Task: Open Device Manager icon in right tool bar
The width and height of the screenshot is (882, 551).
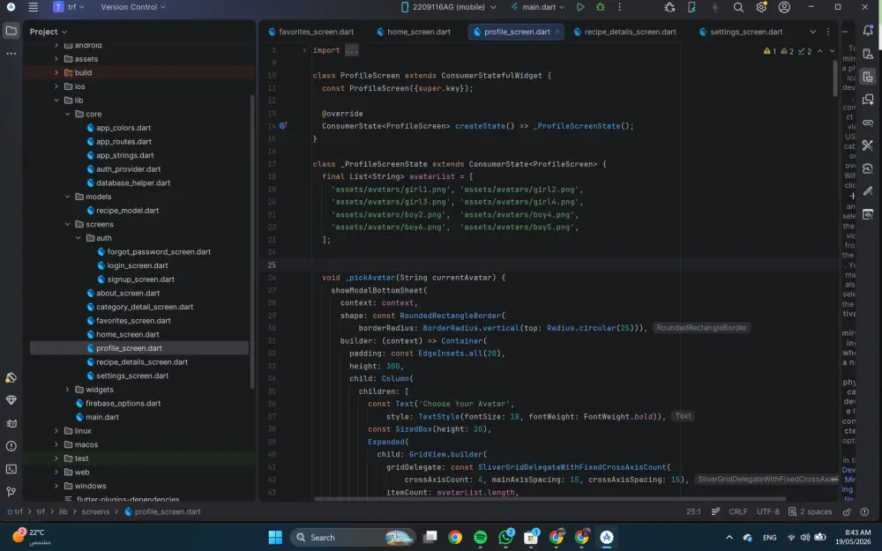Action: (x=868, y=54)
